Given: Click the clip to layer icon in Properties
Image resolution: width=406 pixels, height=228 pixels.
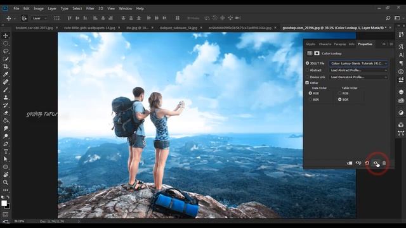Looking at the screenshot, I should (350, 163).
